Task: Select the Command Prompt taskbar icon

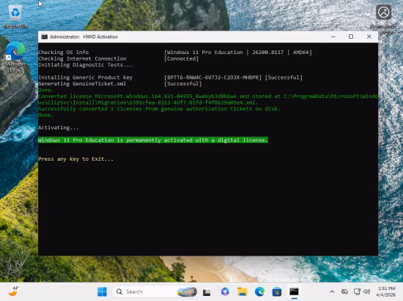Action: pyautogui.click(x=294, y=292)
